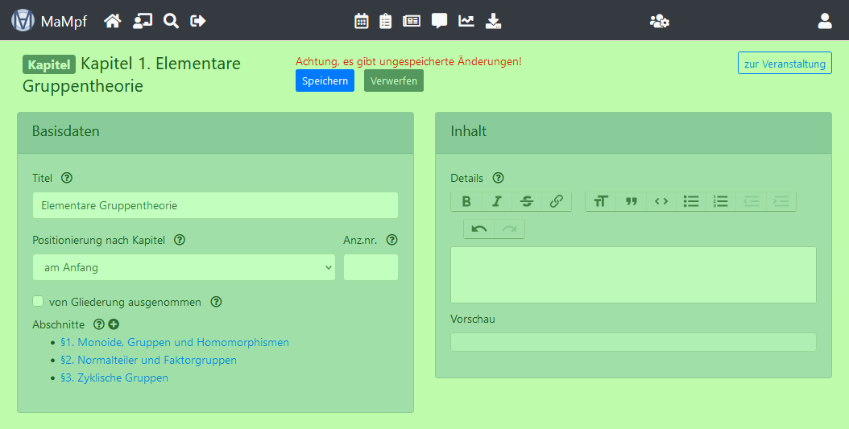The height and width of the screenshot is (429, 849).
Task: Click the Details text area
Action: coord(633,274)
